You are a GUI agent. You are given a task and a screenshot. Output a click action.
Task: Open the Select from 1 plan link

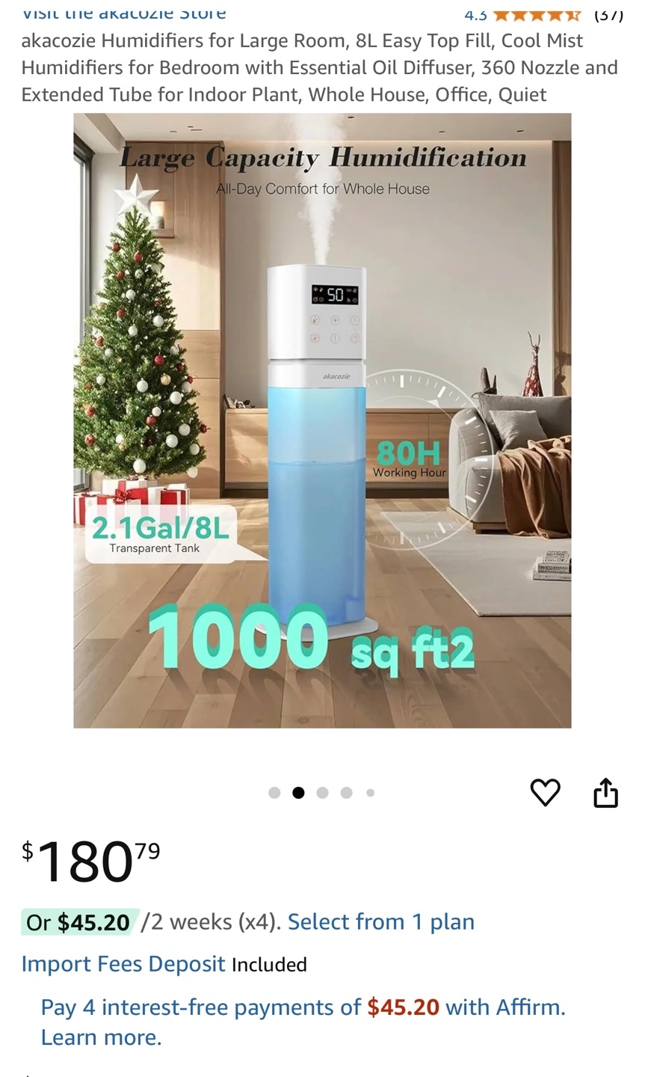(x=381, y=921)
